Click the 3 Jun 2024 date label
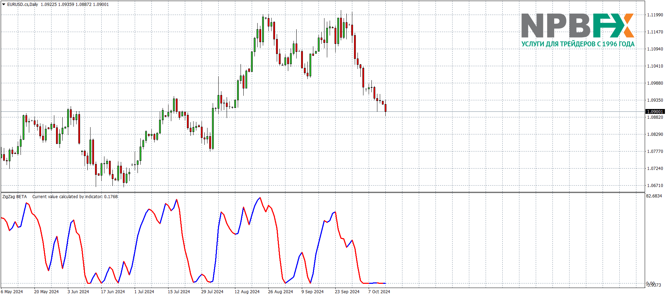 [78, 292]
